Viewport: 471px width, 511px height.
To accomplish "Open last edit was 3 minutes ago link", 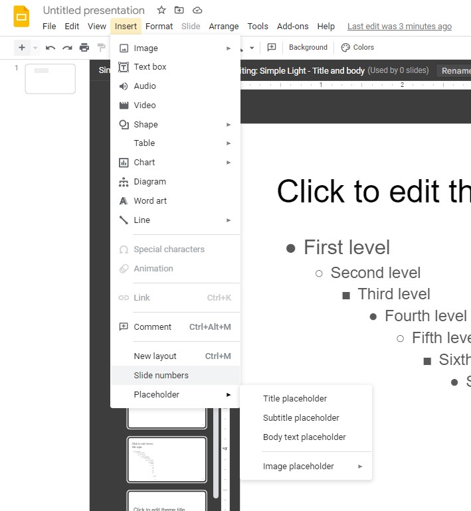I will pyautogui.click(x=399, y=27).
